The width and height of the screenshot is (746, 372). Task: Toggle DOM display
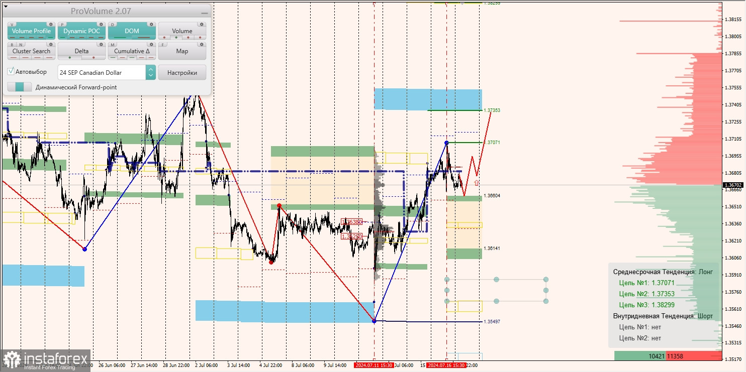point(132,31)
